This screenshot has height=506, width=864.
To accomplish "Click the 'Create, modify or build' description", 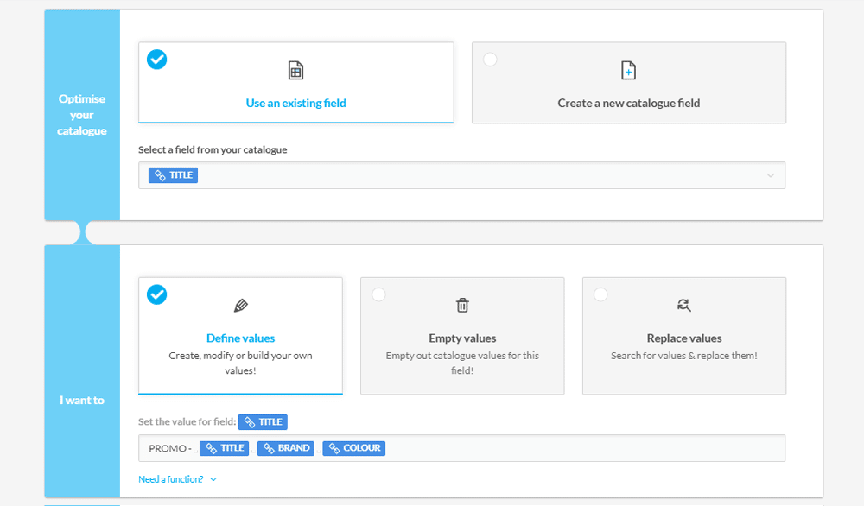I will [x=241, y=363].
